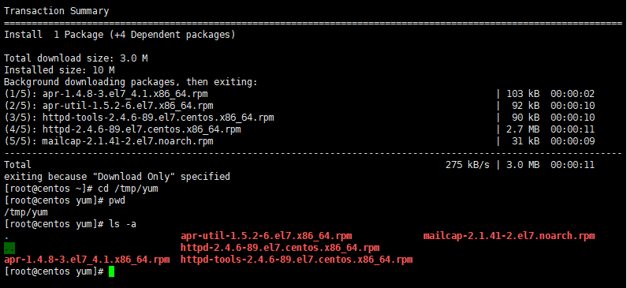Click the 'ls -a' command text
The height and width of the screenshot is (288, 627).
(122, 224)
